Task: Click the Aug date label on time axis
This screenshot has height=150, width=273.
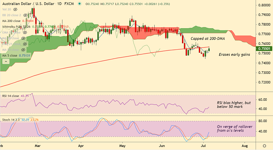Action: pyautogui.click(x=245, y=146)
